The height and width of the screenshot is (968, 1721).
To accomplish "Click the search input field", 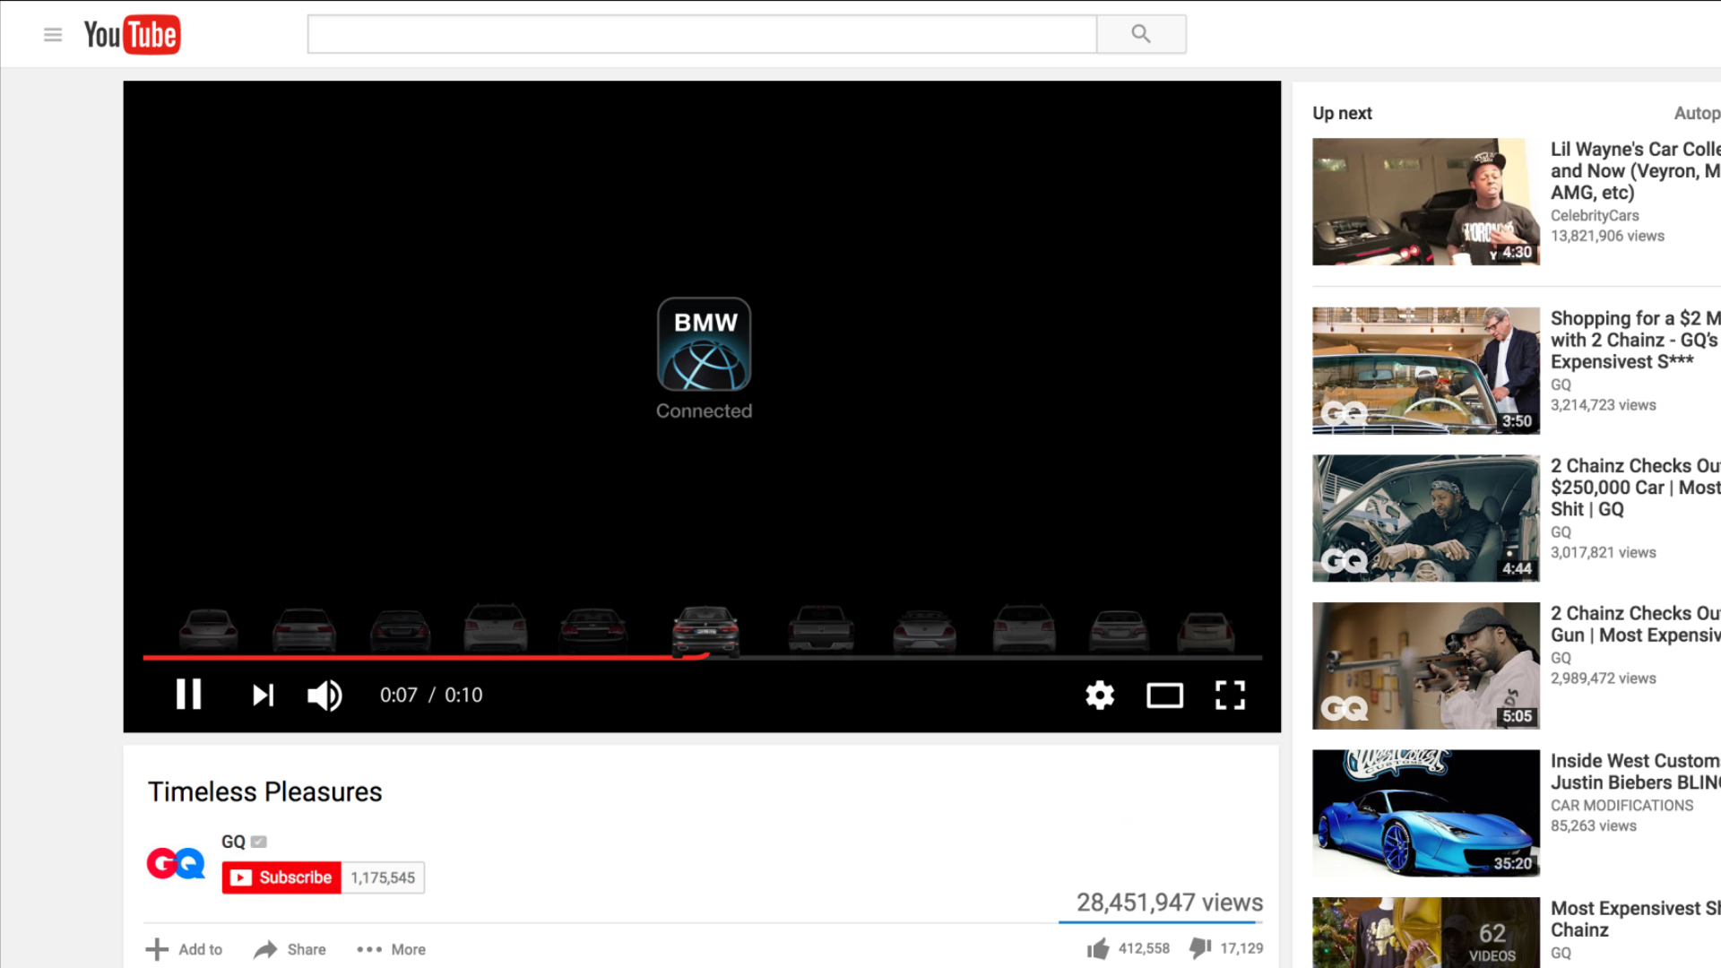I will (701, 34).
